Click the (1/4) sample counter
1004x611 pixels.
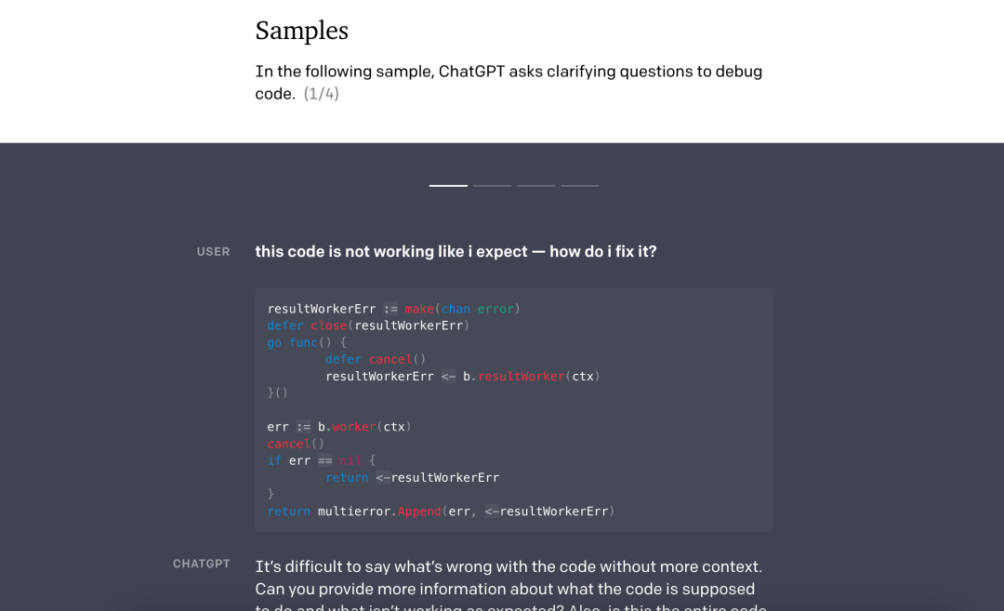coord(322,94)
